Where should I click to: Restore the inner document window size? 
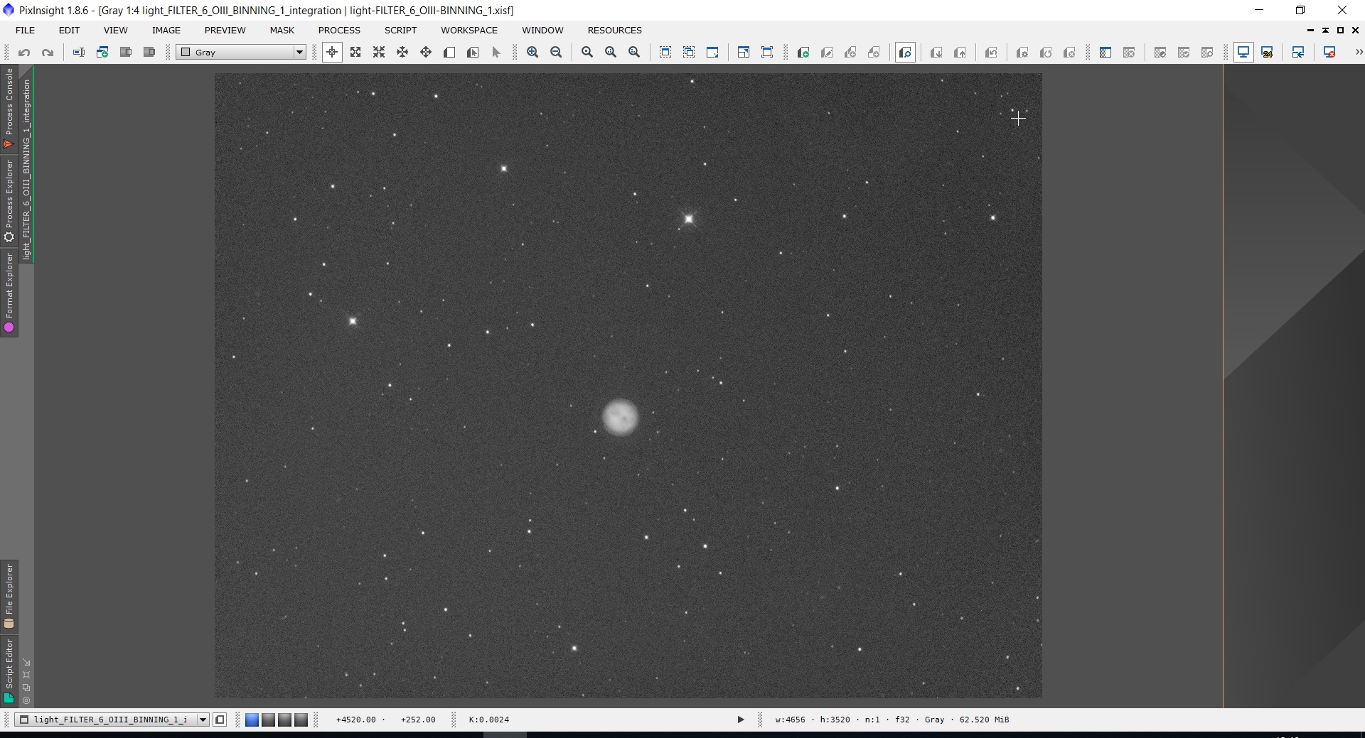click(x=1340, y=30)
